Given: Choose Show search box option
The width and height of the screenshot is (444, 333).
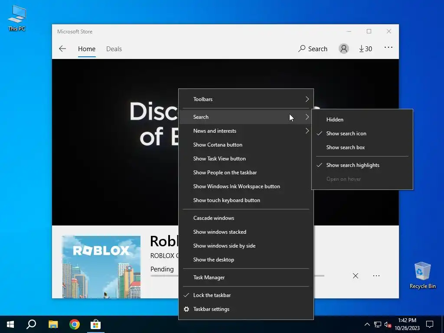Looking at the screenshot, I should pos(362,147).
